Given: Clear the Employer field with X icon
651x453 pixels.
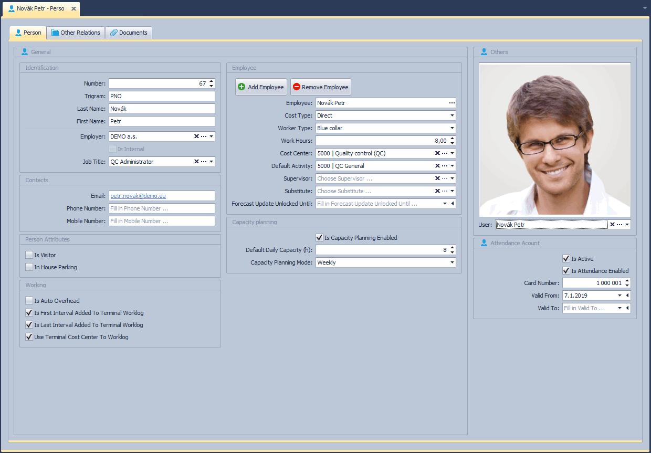Looking at the screenshot, I should (196, 136).
